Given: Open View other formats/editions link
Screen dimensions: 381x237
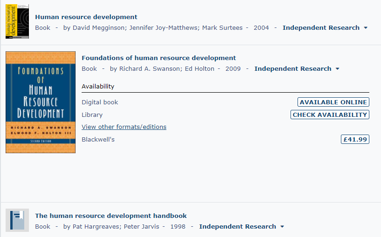Looking at the screenshot, I should pyautogui.click(x=124, y=127).
